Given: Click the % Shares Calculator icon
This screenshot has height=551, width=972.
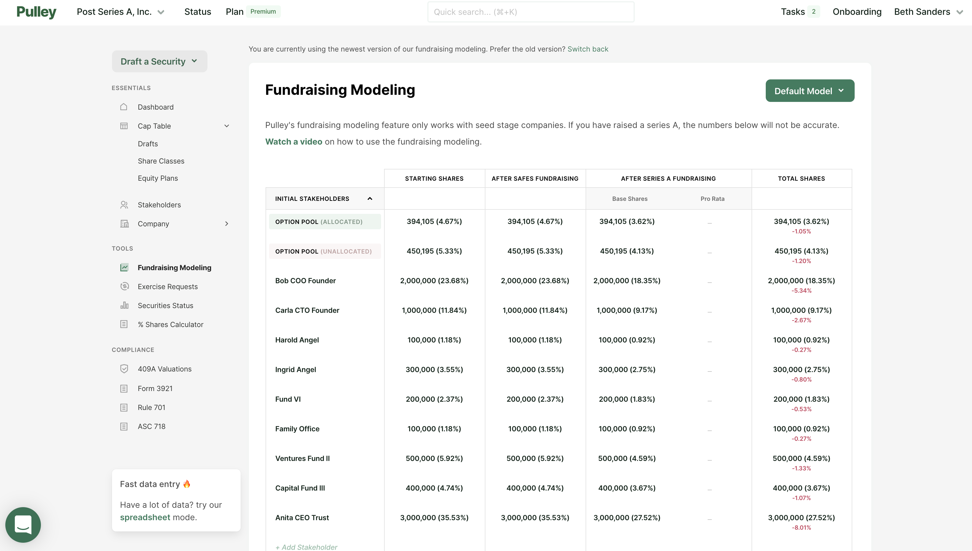Looking at the screenshot, I should coord(124,324).
